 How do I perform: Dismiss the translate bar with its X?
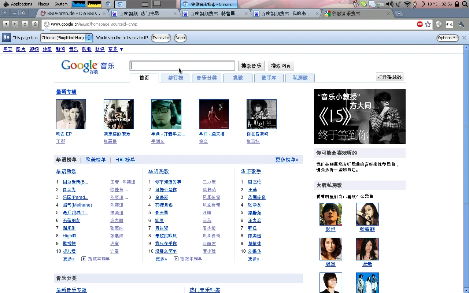(464, 38)
